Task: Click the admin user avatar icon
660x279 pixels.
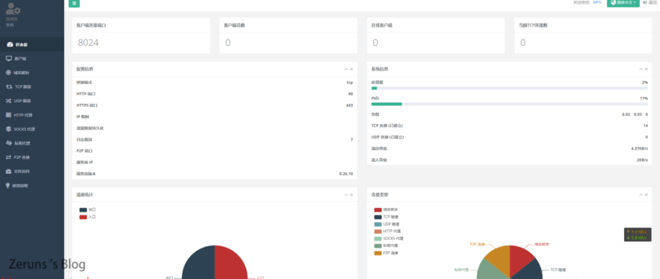Action: click(x=13, y=9)
